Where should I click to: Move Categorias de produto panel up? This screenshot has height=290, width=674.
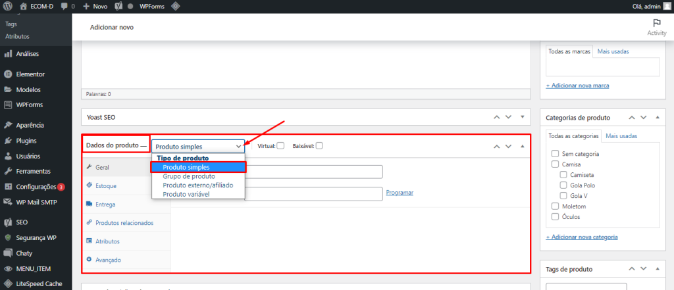(x=632, y=117)
